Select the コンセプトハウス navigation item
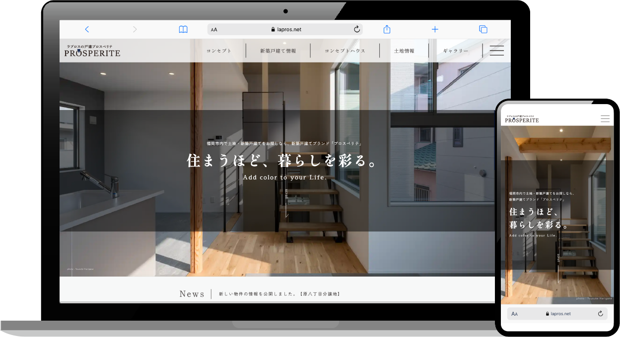The height and width of the screenshot is (337, 620). click(345, 50)
